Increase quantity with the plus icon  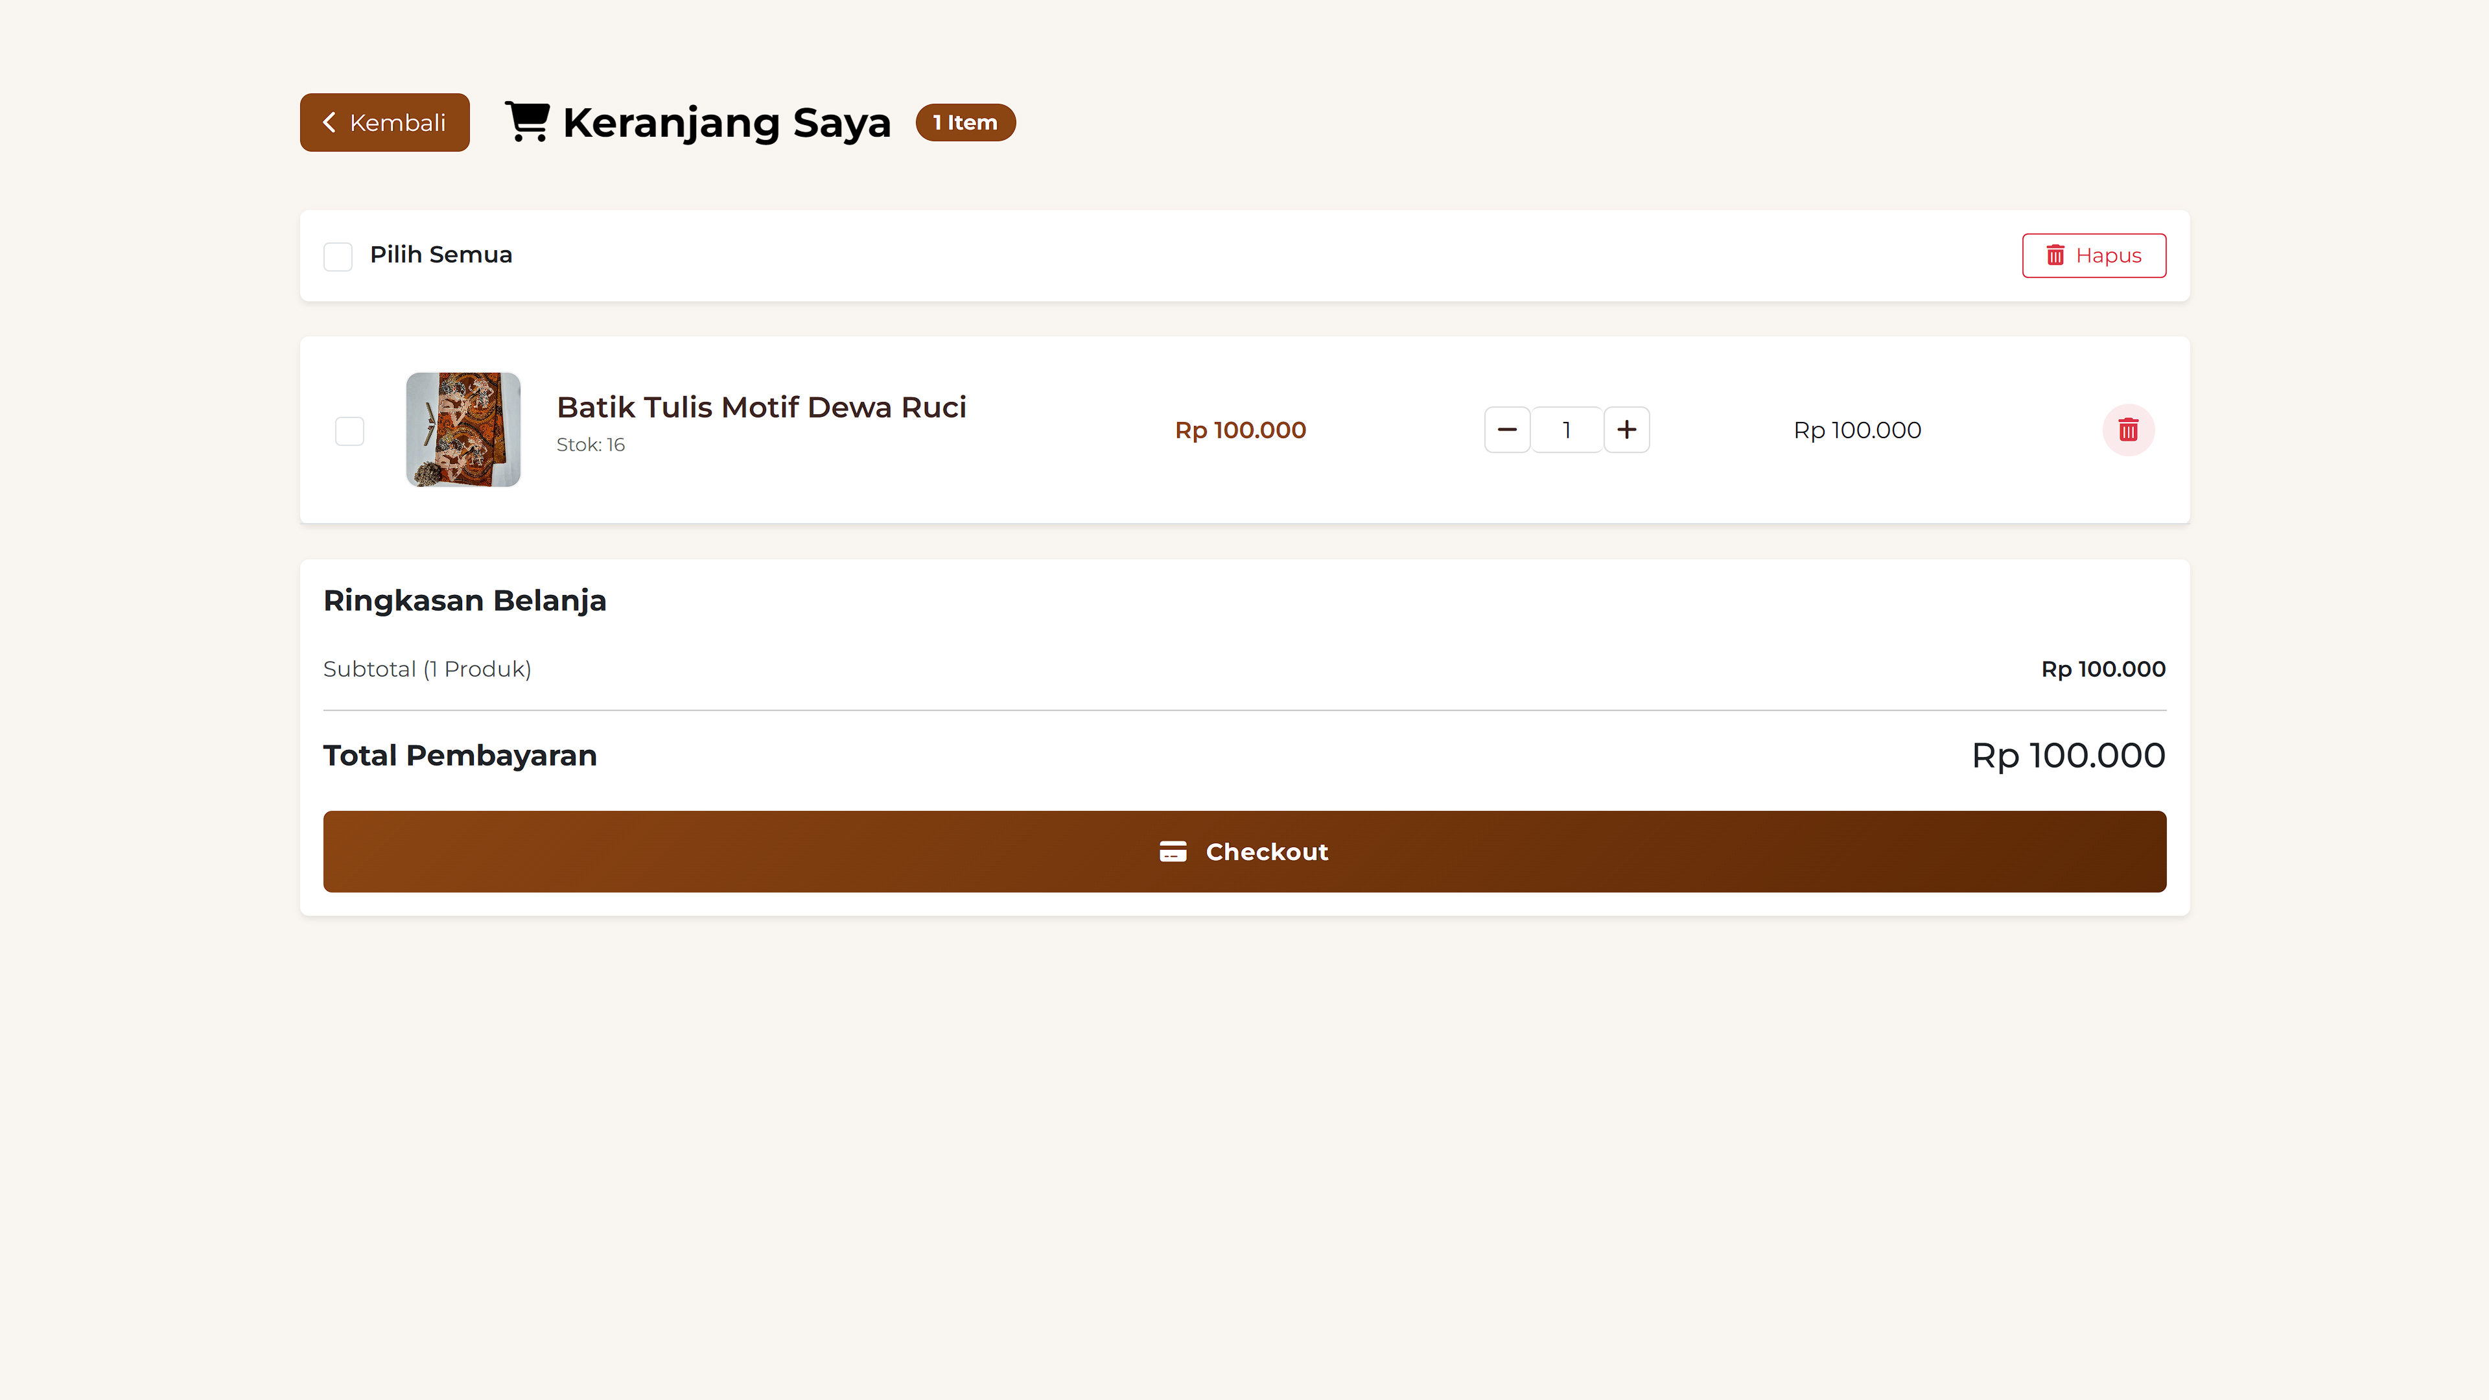point(1626,430)
